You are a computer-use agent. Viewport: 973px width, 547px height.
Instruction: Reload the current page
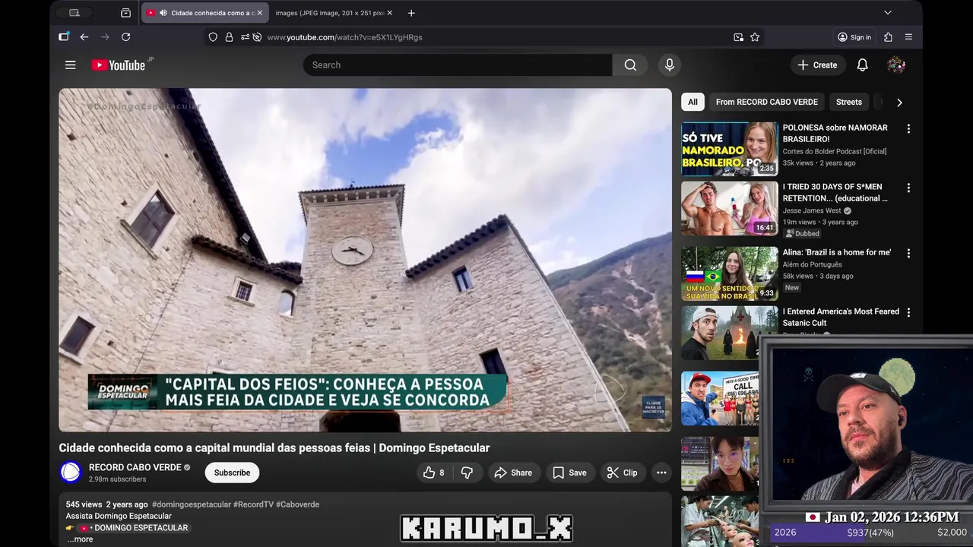pyautogui.click(x=125, y=37)
